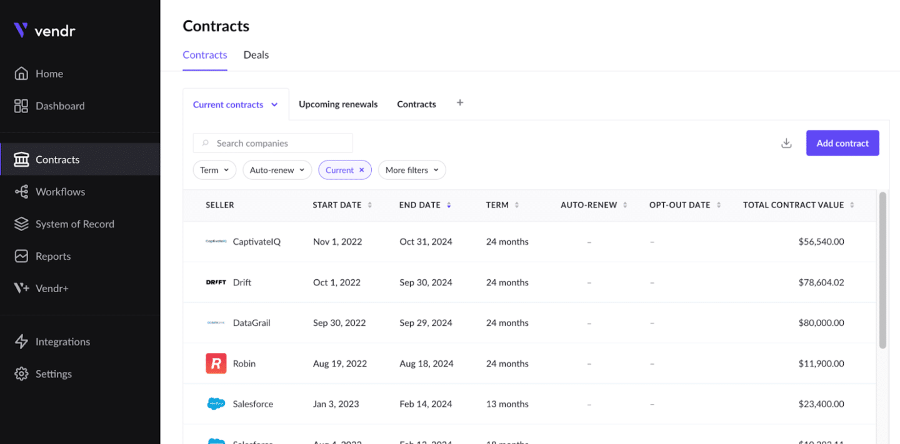Open Settings gear icon

coord(21,374)
